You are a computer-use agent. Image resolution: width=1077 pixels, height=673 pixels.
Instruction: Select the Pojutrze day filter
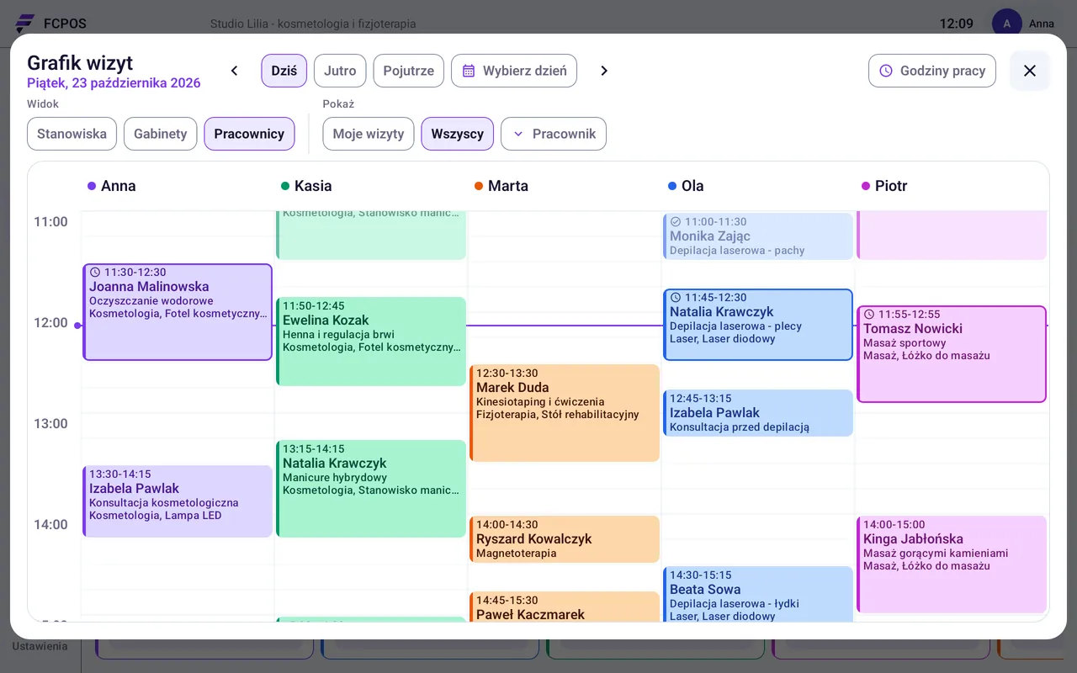(409, 71)
